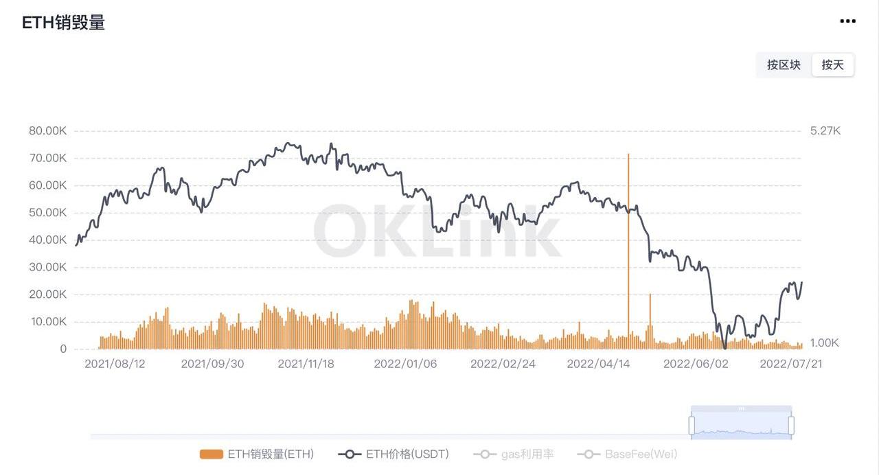The height and width of the screenshot is (475, 879).
Task: Enable the BaseFee(Wei) legend series
Action: click(641, 454)
